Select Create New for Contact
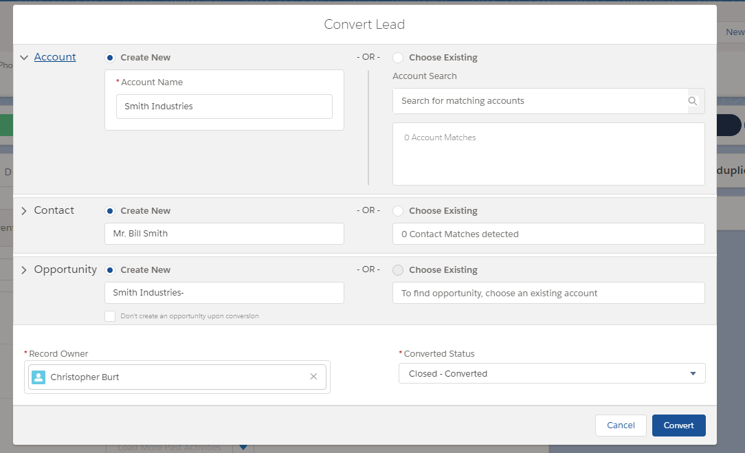 110,211
